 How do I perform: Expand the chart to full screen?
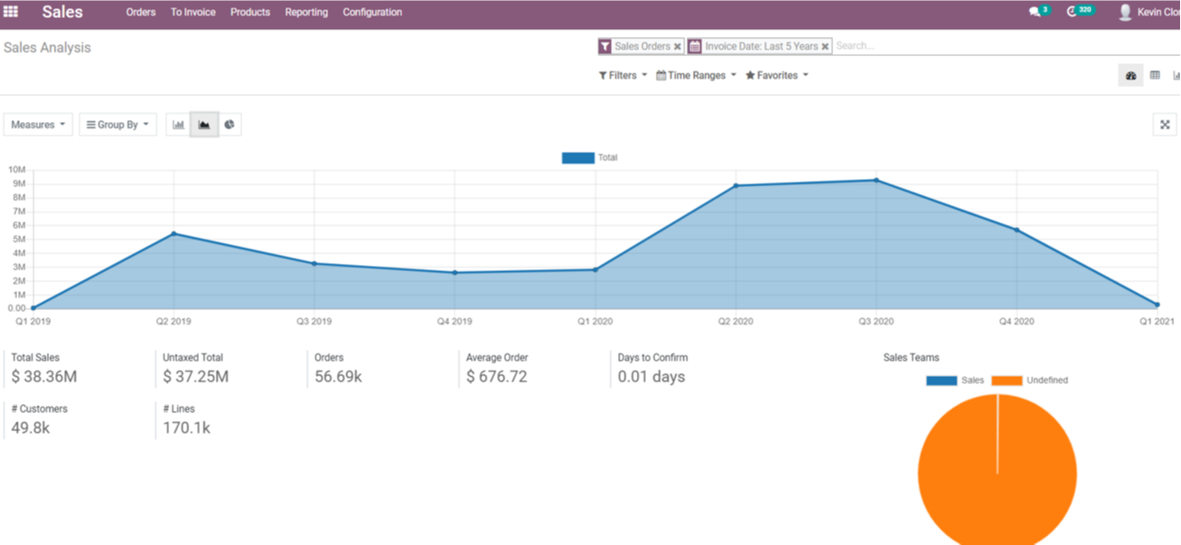click(1165, 126)
